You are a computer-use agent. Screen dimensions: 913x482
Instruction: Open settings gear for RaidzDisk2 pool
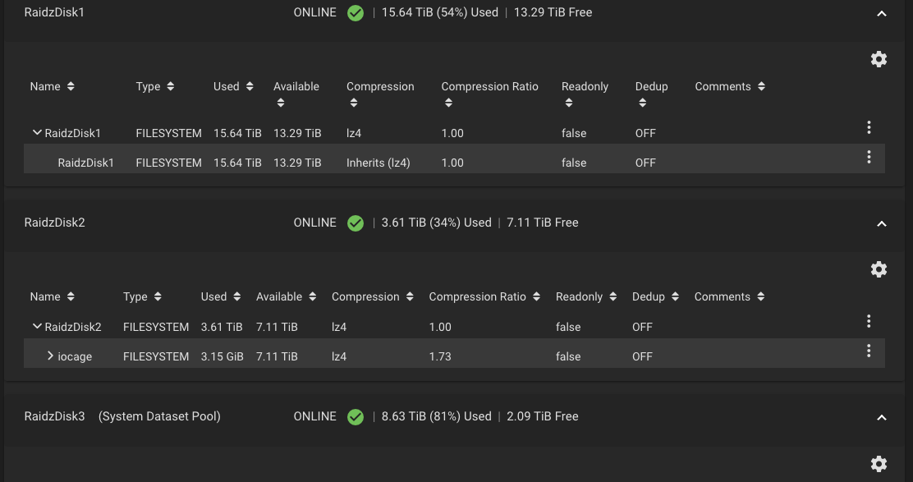[x=878, y=269]
